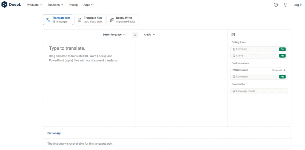305x150 pixels.
Task: Select the Translate text tab
Action: [58, 20]
